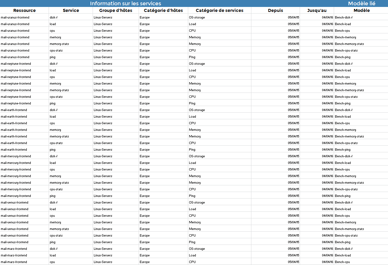The height and width of the screenshot is (265, 388).
Task: Click the Service column header
Action: point(71,10)
